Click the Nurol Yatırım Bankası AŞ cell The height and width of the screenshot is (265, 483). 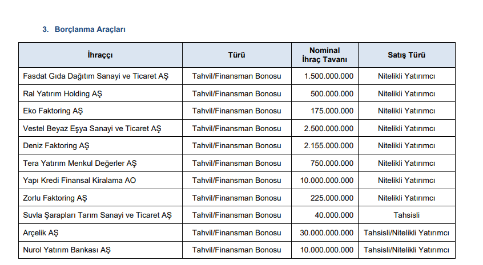(67, 250)
